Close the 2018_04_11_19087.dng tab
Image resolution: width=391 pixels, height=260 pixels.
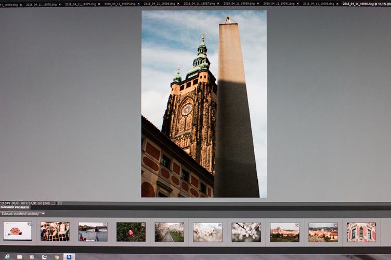(218, 4)
